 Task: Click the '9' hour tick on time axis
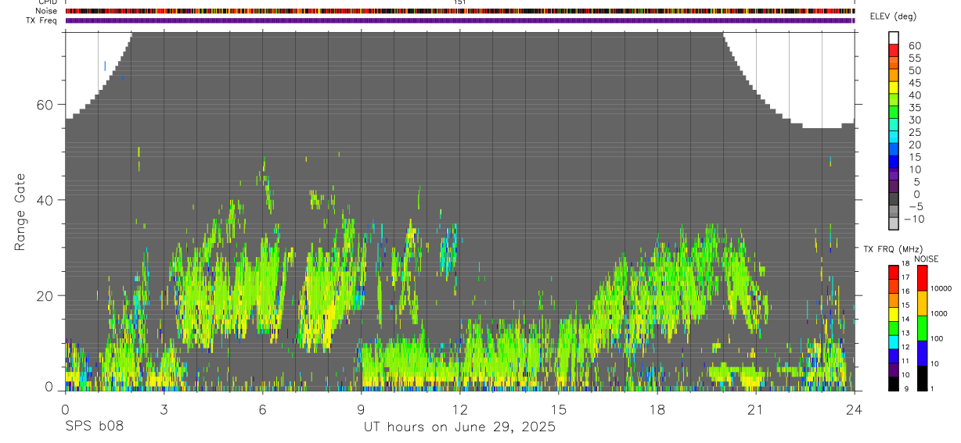361,409
